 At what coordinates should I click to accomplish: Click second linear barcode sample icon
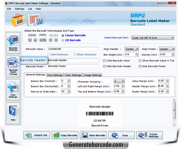(43, 35)
